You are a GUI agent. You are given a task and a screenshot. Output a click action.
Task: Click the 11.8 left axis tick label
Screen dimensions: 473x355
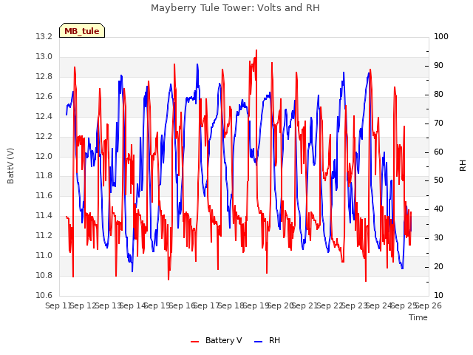pyautogui.click(x=44, y=176)
